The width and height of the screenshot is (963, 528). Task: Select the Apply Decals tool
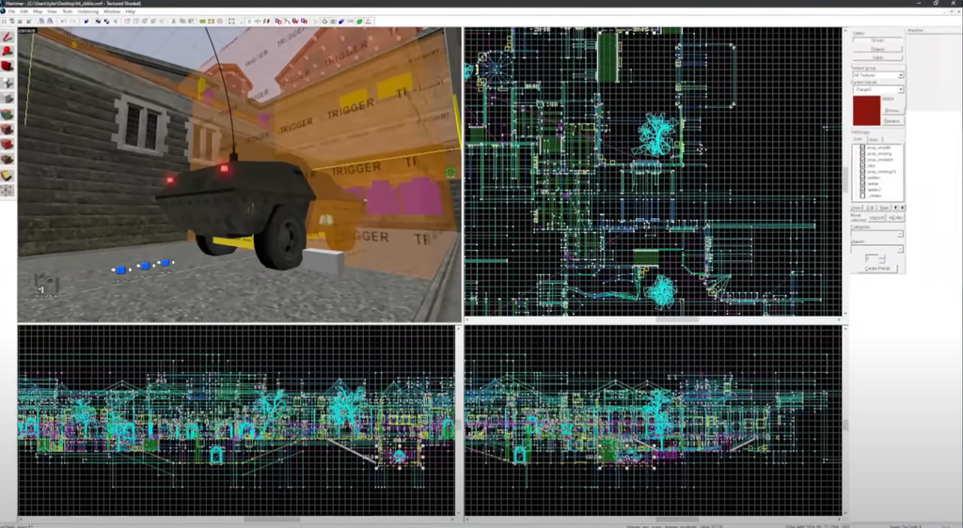[x=8, y=144]
